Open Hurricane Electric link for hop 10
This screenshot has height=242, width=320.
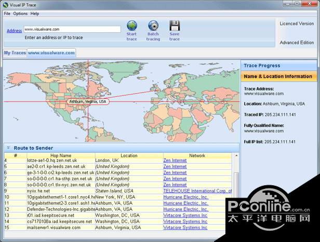186,197
